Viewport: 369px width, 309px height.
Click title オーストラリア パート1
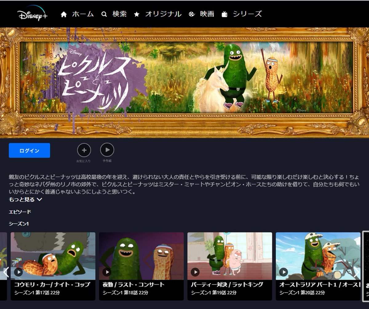click(x=320, y=285)
